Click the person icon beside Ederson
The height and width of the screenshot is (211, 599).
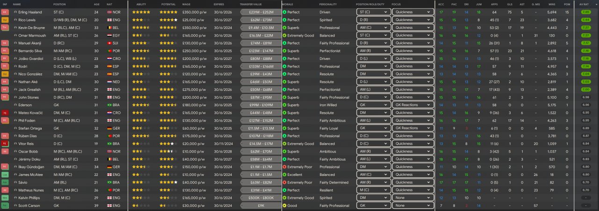[15, 105]
